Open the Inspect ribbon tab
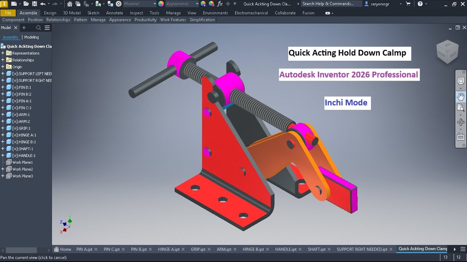Screen dimensions: 467x262 [x=136, y=13]
